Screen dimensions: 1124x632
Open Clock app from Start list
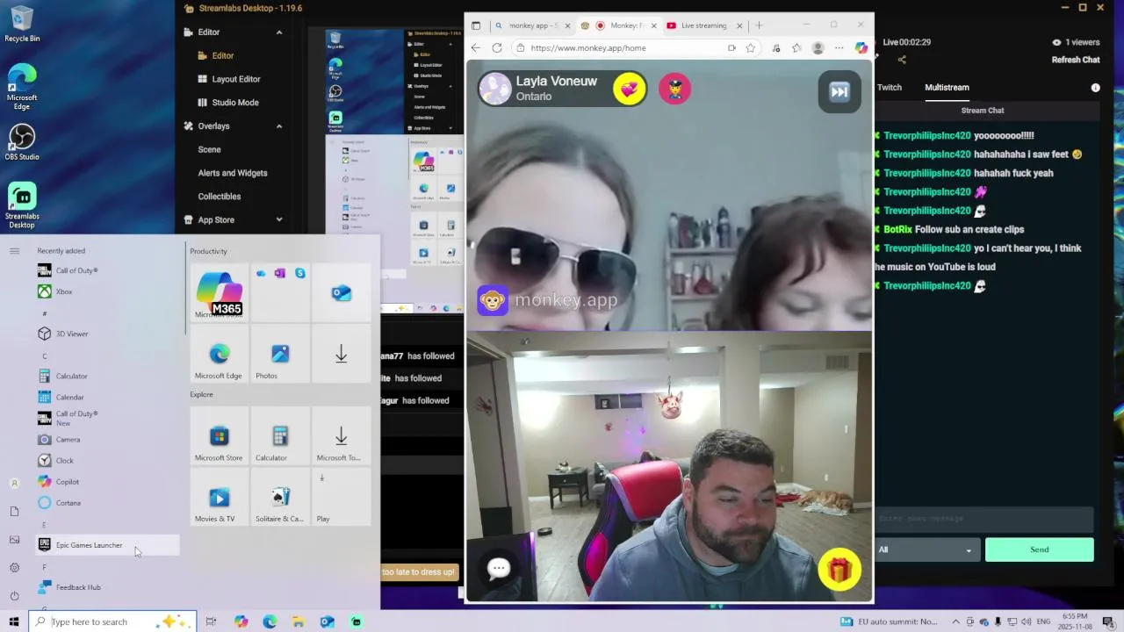coord(105,460)
